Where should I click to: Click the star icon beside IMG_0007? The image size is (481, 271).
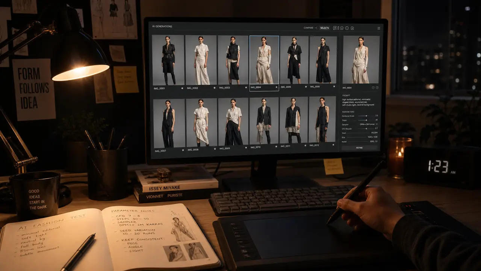pos(183,150)
